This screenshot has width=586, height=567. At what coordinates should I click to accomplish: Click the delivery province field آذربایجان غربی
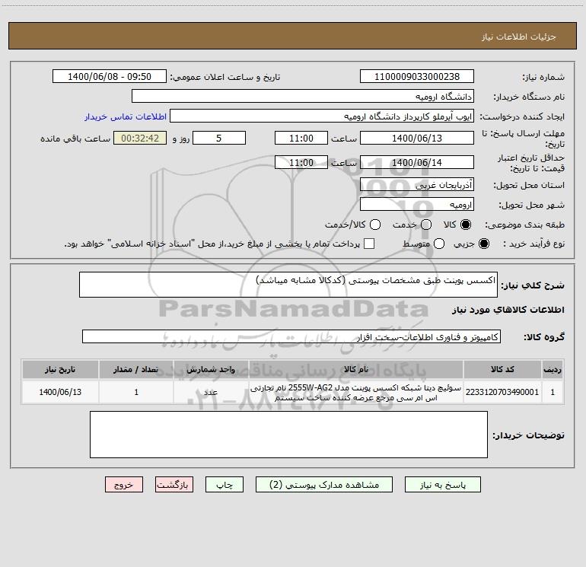pyautogui.click(x=417, y=184)
